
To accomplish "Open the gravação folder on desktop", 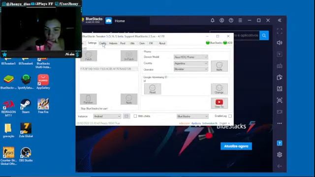I will tap(8, 130).
